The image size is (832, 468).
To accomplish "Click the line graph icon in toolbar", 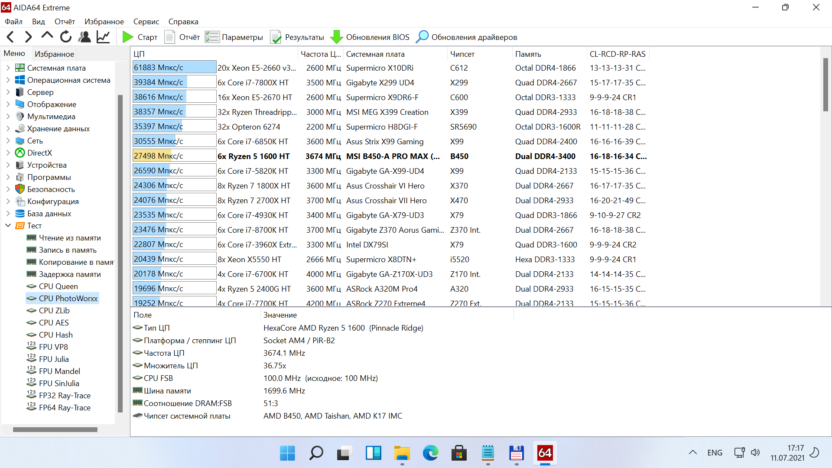I will pyautogui.click(x=103, y=37).
